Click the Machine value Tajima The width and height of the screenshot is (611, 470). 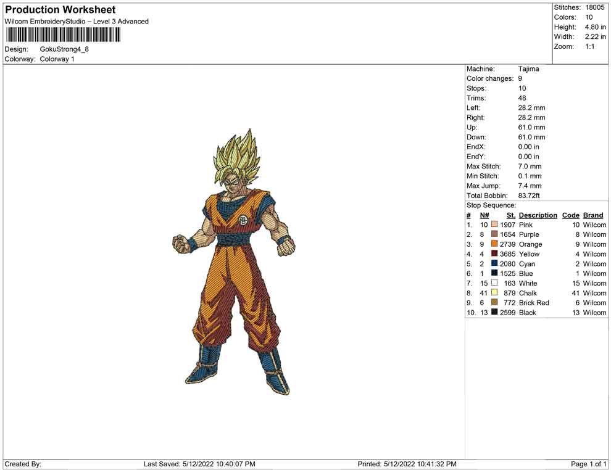pyautogui.click(x=528, y=69)
